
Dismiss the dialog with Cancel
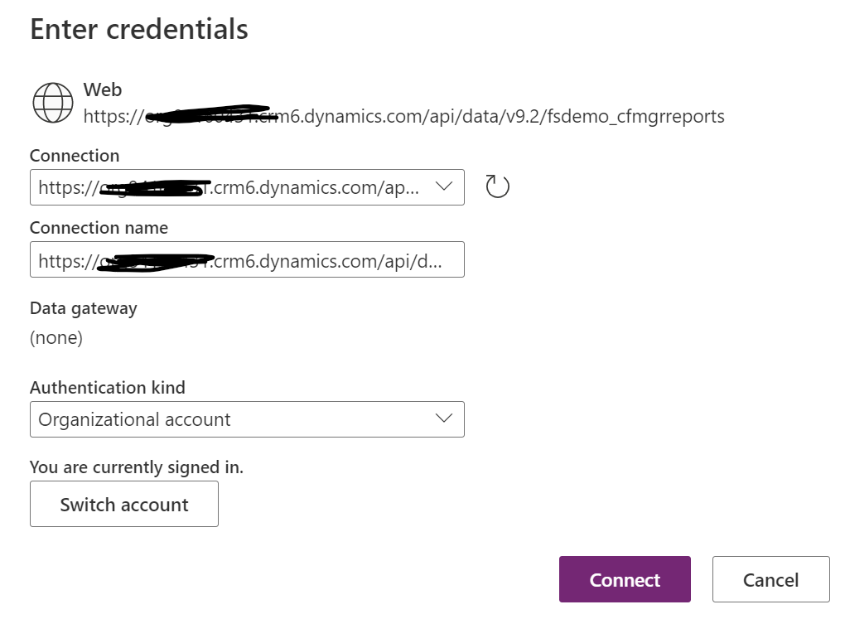coord(770,579)
